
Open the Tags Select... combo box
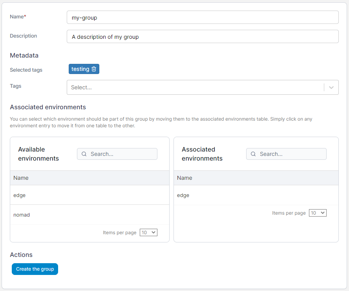(203, 87)
